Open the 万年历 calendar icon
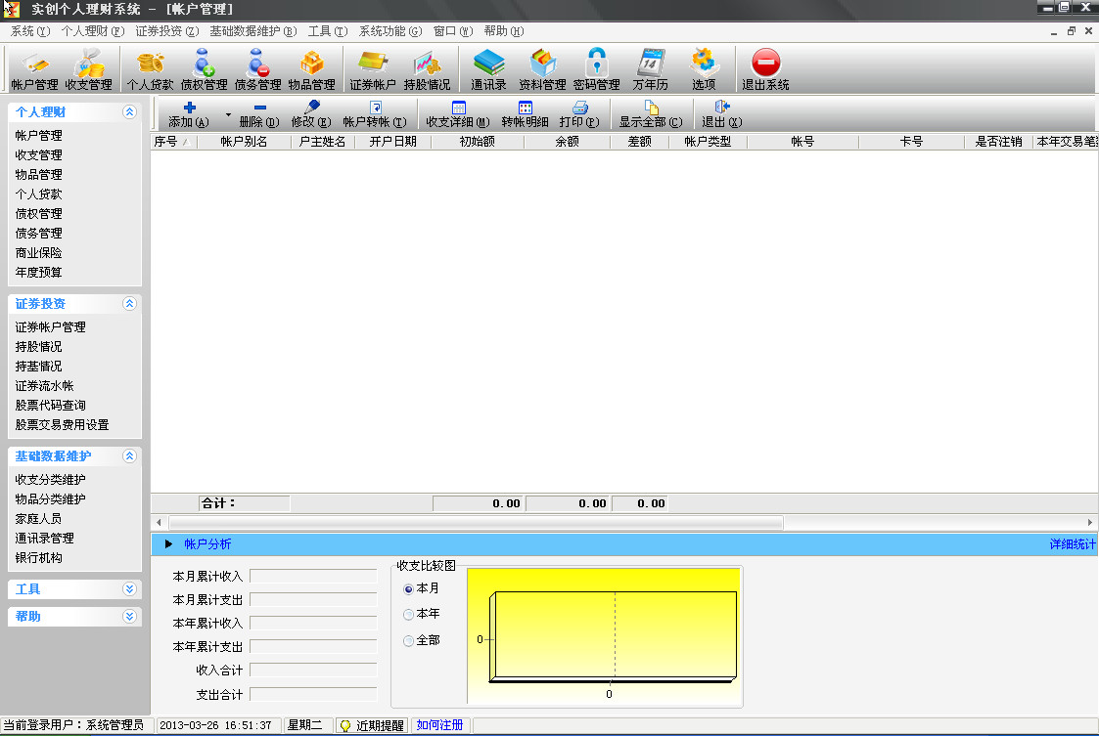Screen dimensions: 1099x736 [651, 69]
